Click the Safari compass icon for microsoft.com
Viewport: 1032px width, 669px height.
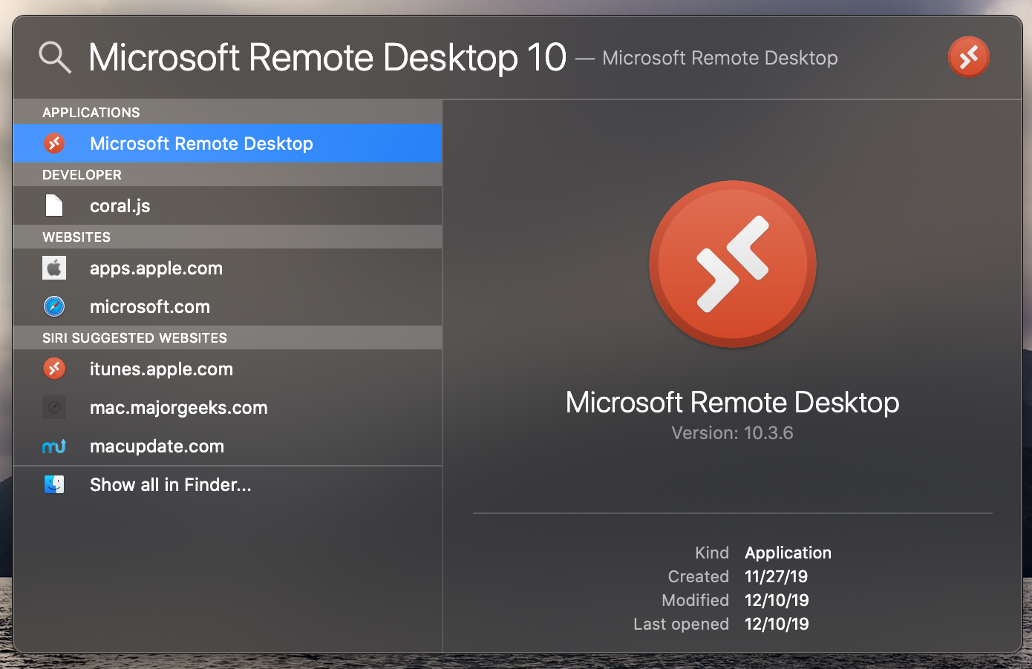(54, 306)
